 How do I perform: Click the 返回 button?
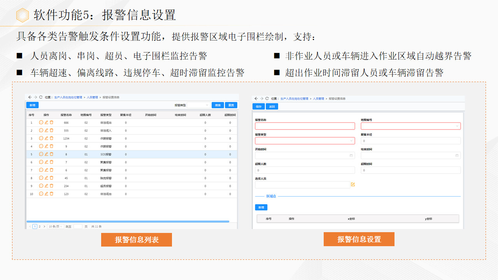pos(272,107)
